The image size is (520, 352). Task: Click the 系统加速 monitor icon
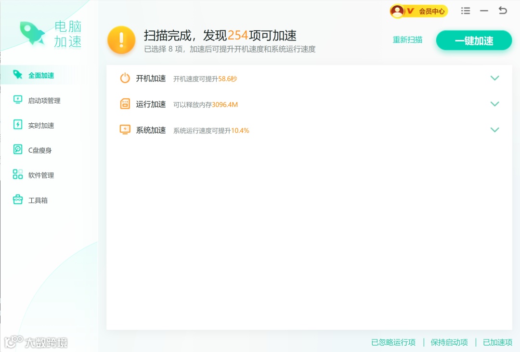(x=125, y=130)
